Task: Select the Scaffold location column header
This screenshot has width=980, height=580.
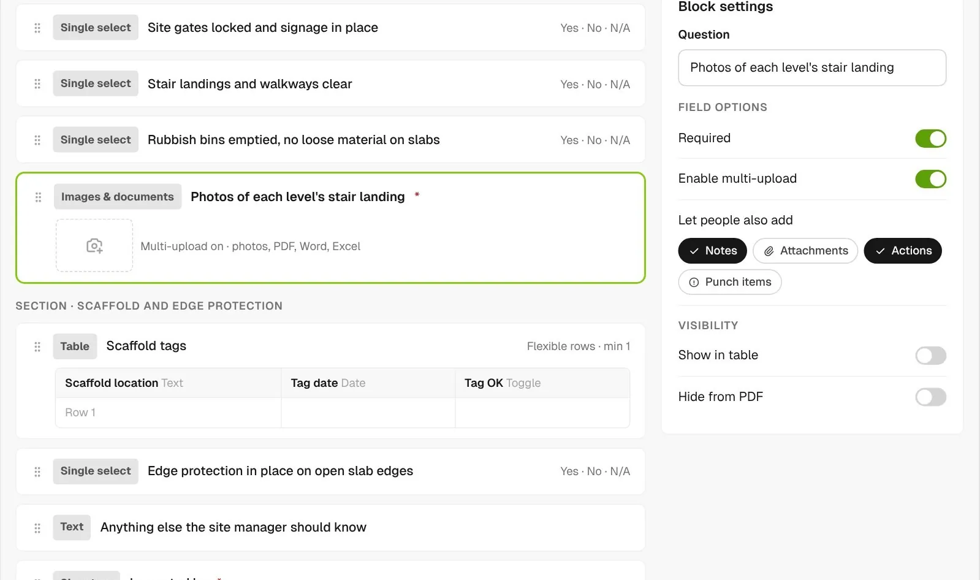Action: (x=168, y=383)
